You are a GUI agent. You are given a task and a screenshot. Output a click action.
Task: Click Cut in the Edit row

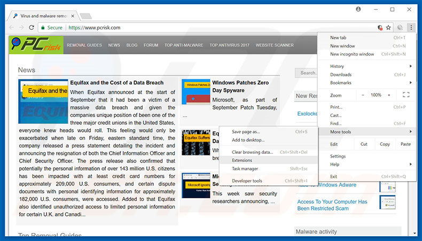(364, 144)
